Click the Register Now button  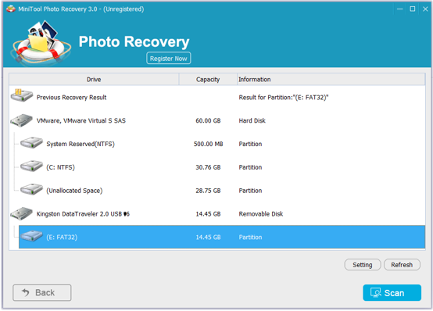[169, 59]
